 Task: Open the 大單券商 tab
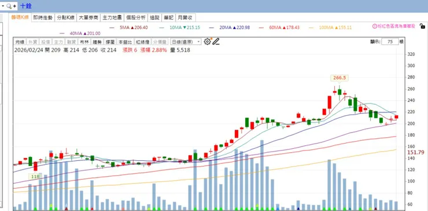click(88, 18)
